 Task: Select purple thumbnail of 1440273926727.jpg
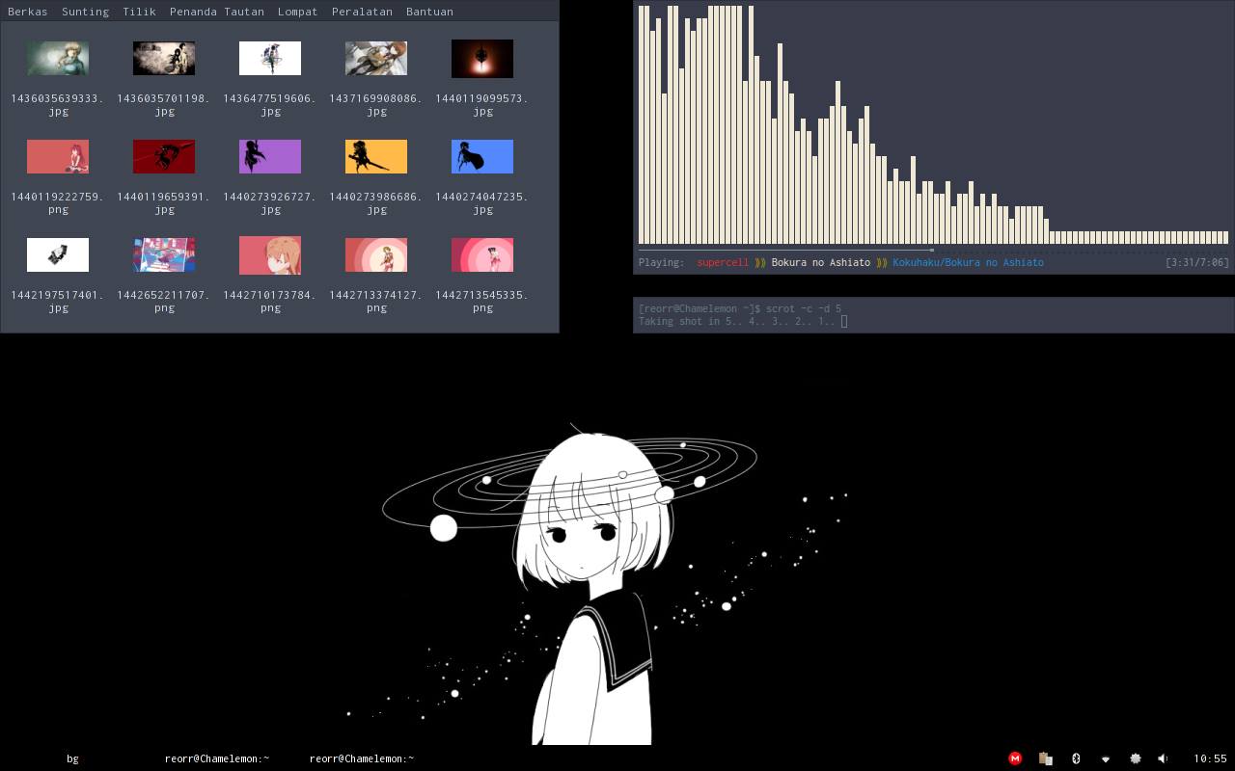(270, 157)
